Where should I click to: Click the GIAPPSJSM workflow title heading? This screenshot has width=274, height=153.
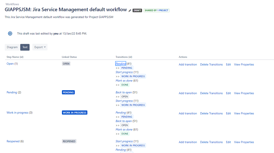(x=66, y=9)
